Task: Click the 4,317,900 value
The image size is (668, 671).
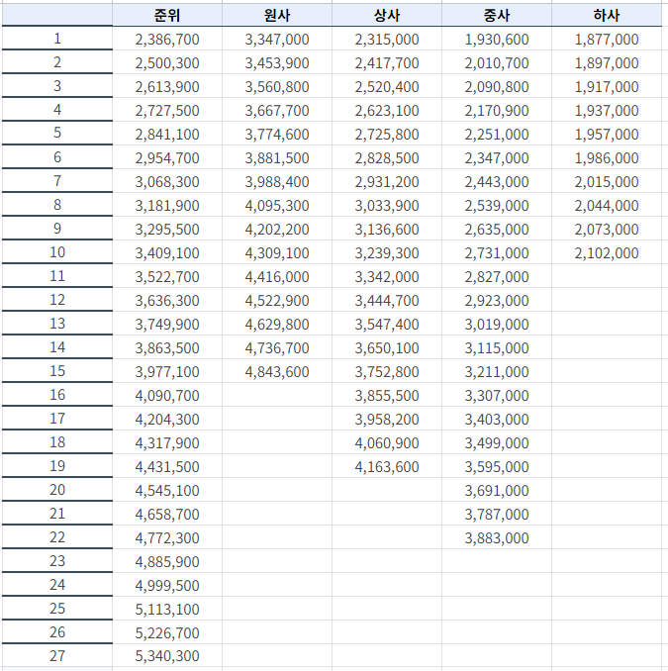Action: [167, 443]
